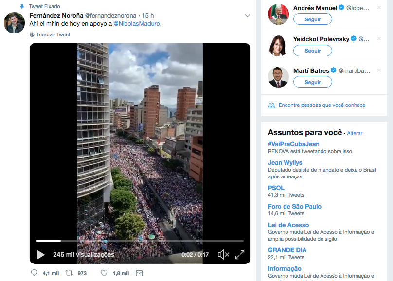
Task: Follow Yeidckol Polevnsky with Seguir button
Action: coord(313,51)
